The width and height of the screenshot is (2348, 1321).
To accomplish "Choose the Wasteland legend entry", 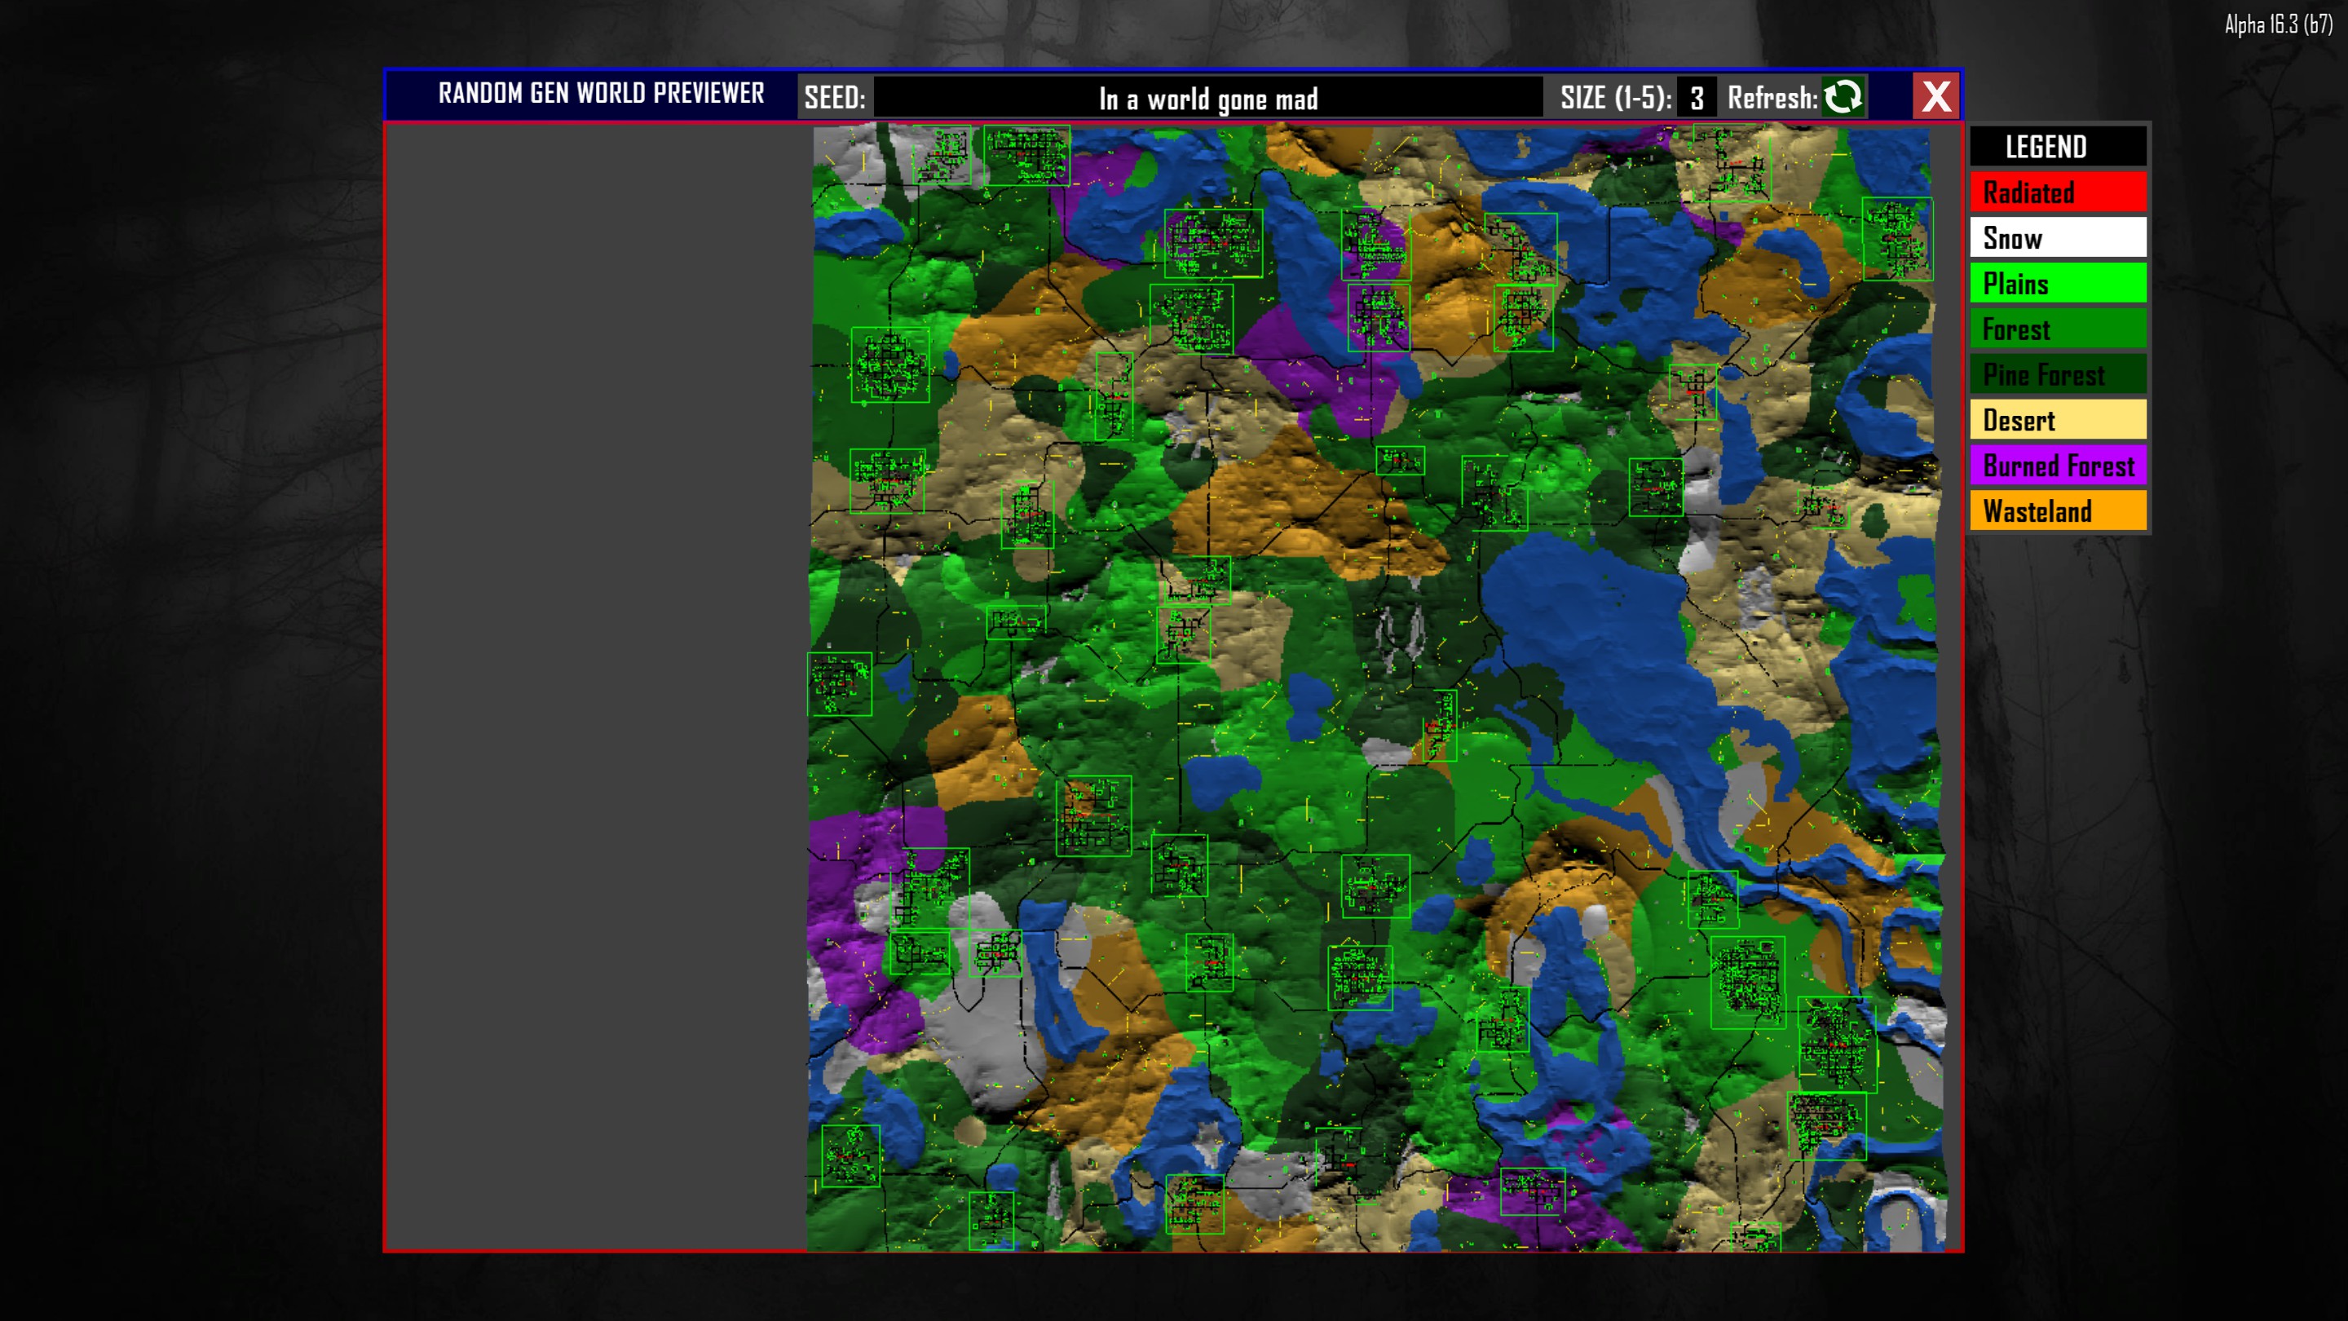I will [x=2058, y=511].
